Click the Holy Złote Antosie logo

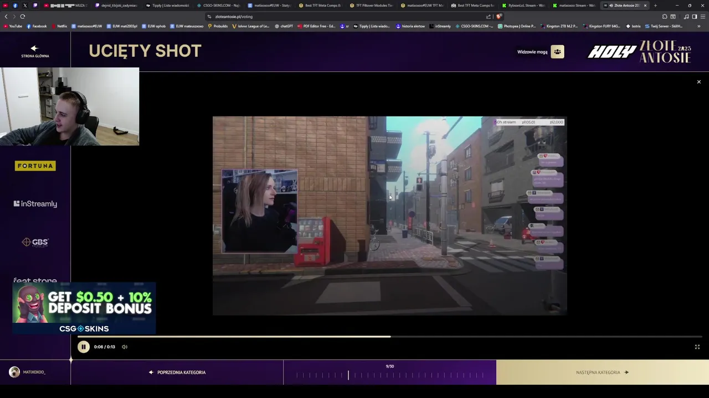[x=639, y=52]
